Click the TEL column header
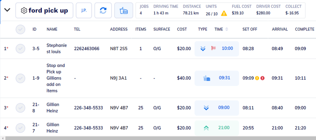This screenshot has width=316, height=140. (77, 29)
